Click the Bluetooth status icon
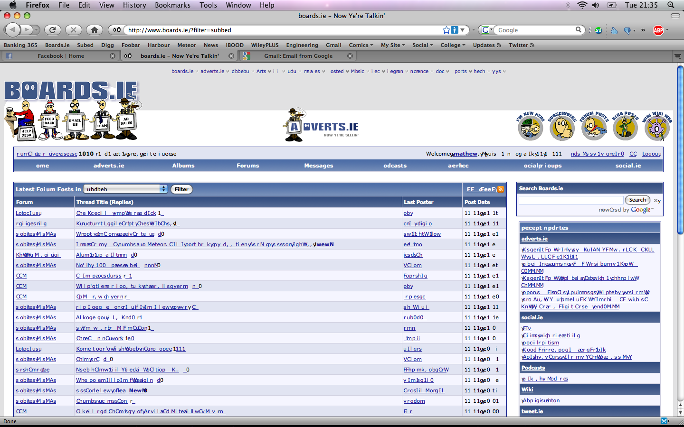This screenshot has width=684, height=427. click(x=568, y=5)
